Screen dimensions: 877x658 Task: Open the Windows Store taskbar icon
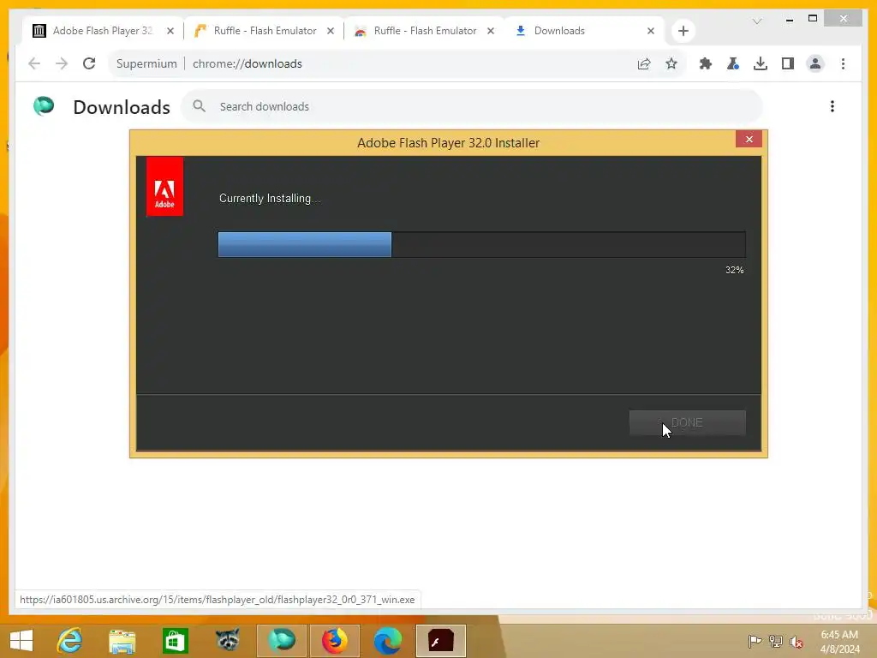click(x=175, y=641)
